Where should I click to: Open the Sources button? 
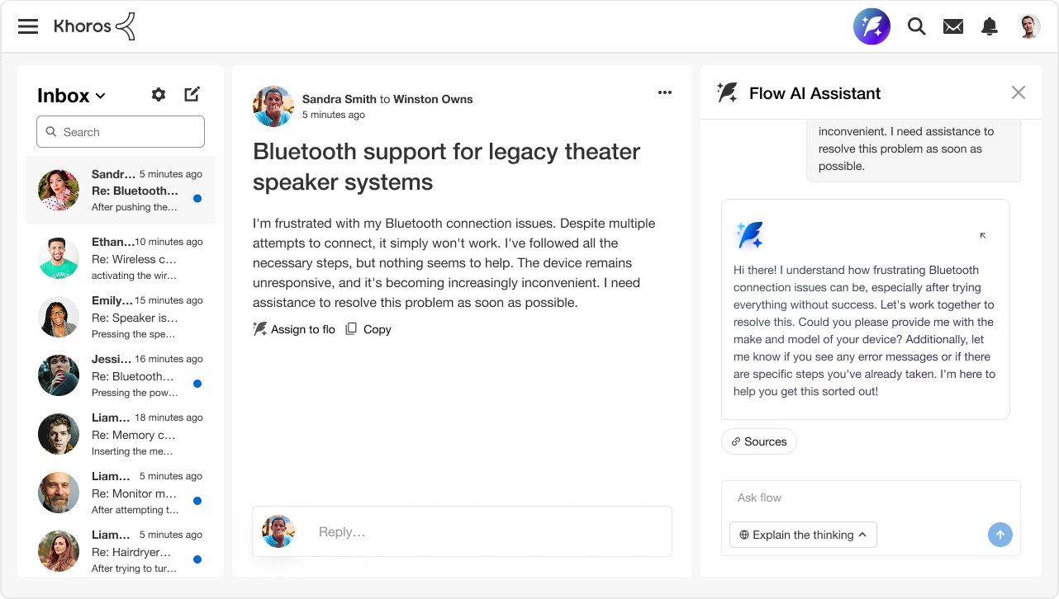759,441
